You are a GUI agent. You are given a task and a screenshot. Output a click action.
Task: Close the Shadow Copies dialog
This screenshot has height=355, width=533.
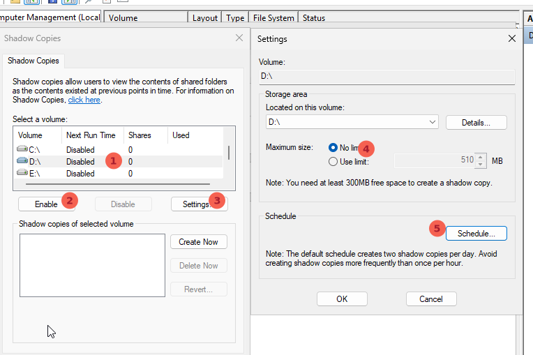click(239, 38)
